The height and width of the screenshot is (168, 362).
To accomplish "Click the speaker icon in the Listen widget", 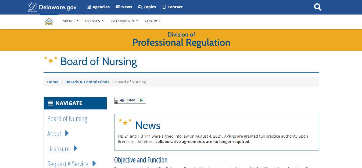I will pos(123,100).
